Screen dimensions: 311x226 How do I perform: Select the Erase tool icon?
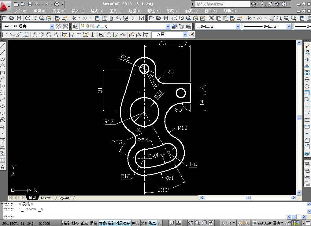pyautogui.click(x=307, y=46)
